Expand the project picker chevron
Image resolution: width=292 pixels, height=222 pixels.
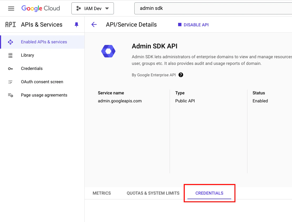107,8
